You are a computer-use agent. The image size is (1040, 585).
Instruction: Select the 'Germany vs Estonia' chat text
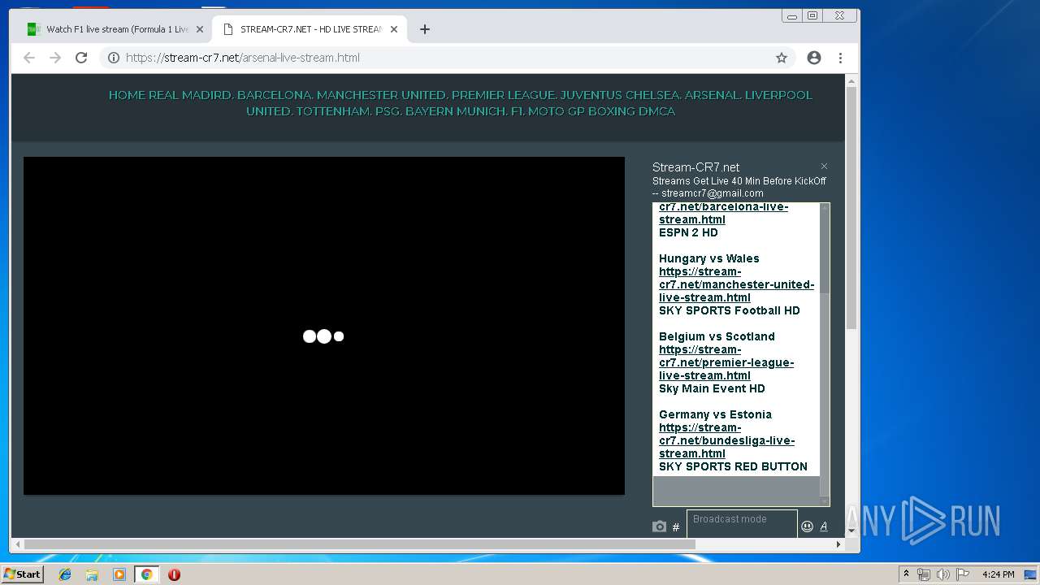[715, 414]
